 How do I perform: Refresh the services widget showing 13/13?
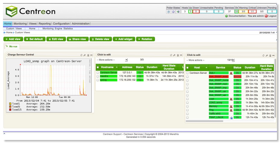pos(263,55)
